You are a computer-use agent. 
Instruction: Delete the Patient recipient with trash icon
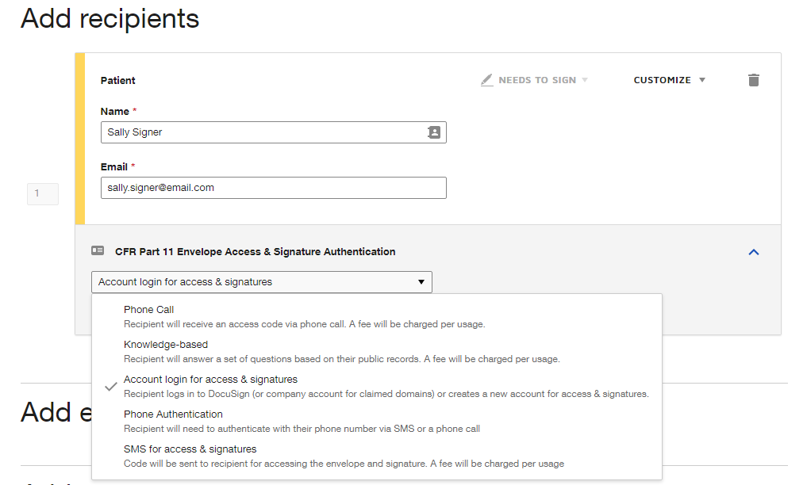[754, 80]
